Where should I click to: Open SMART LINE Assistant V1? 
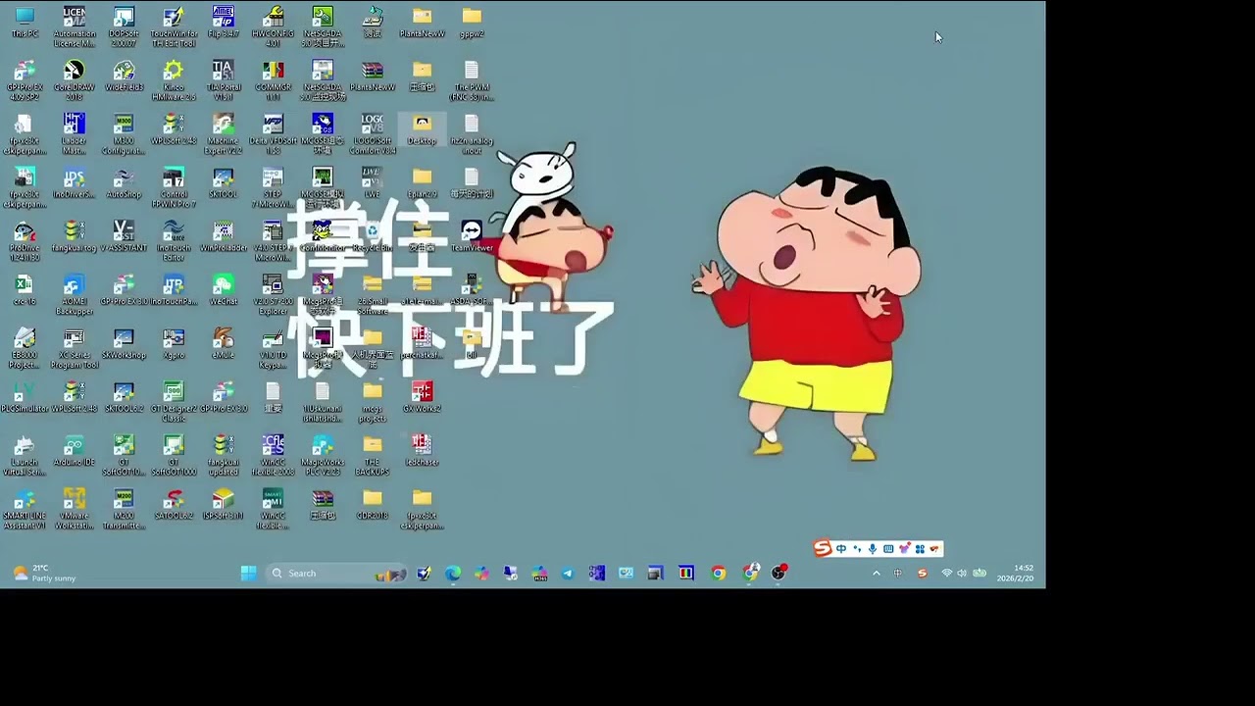pyautogui.click(x=25, y=509)
